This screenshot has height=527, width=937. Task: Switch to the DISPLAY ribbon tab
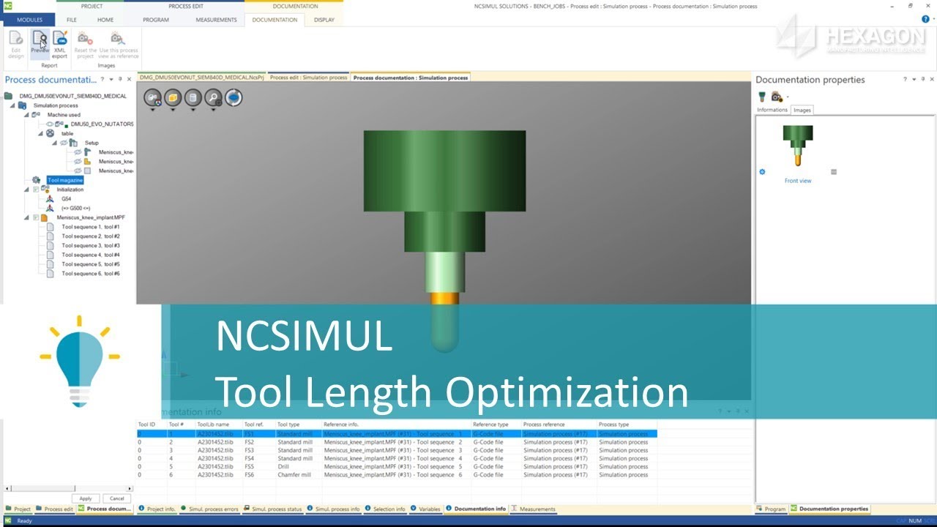point(324,20)
